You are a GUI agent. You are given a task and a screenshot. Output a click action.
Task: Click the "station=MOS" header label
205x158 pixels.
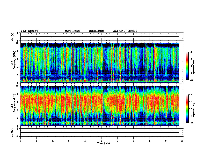[x=96, y=31]
